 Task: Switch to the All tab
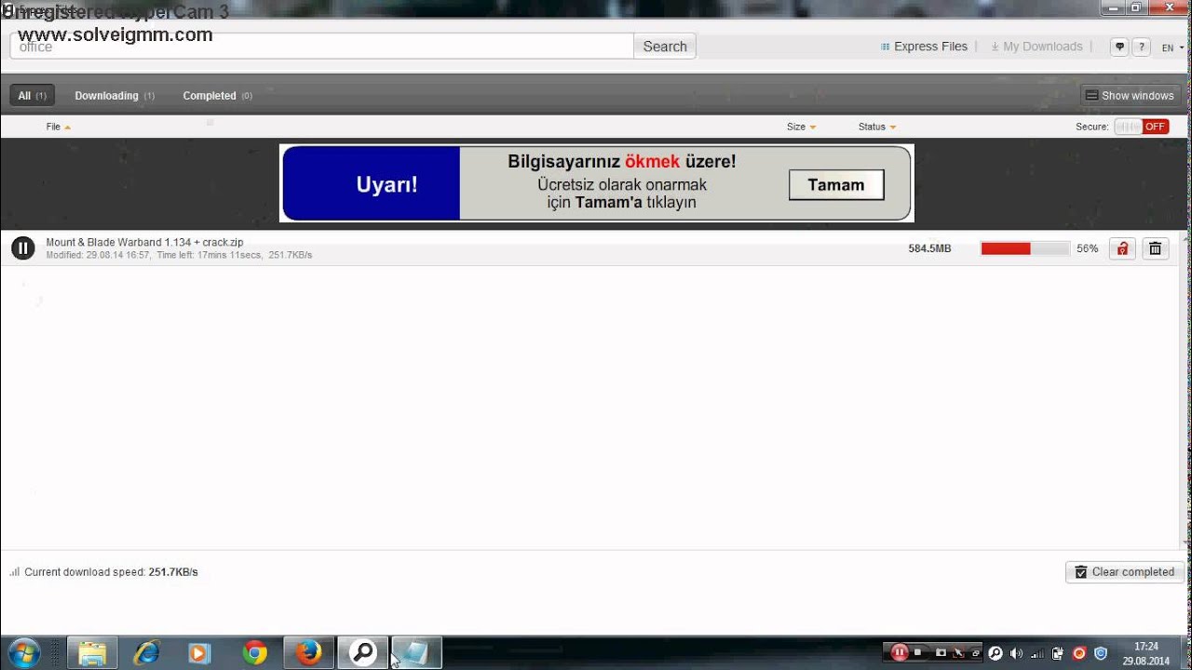tap(33, 96)
